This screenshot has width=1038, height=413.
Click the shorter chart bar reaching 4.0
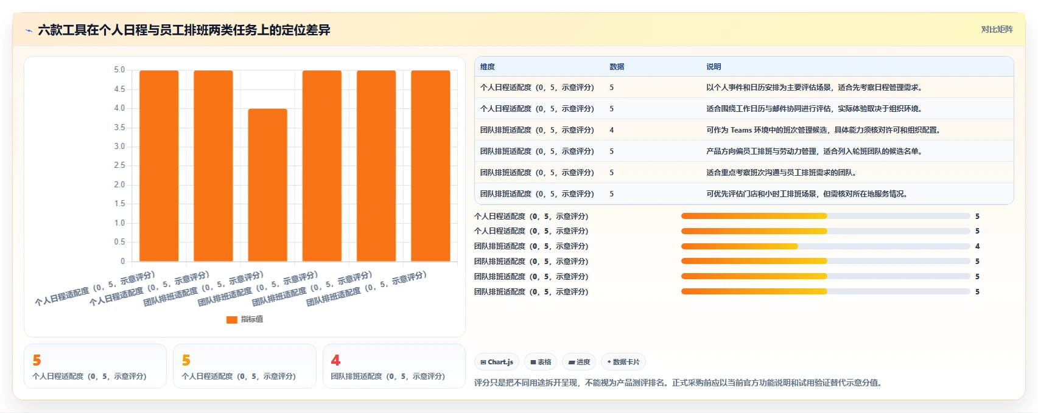(267, 185)
